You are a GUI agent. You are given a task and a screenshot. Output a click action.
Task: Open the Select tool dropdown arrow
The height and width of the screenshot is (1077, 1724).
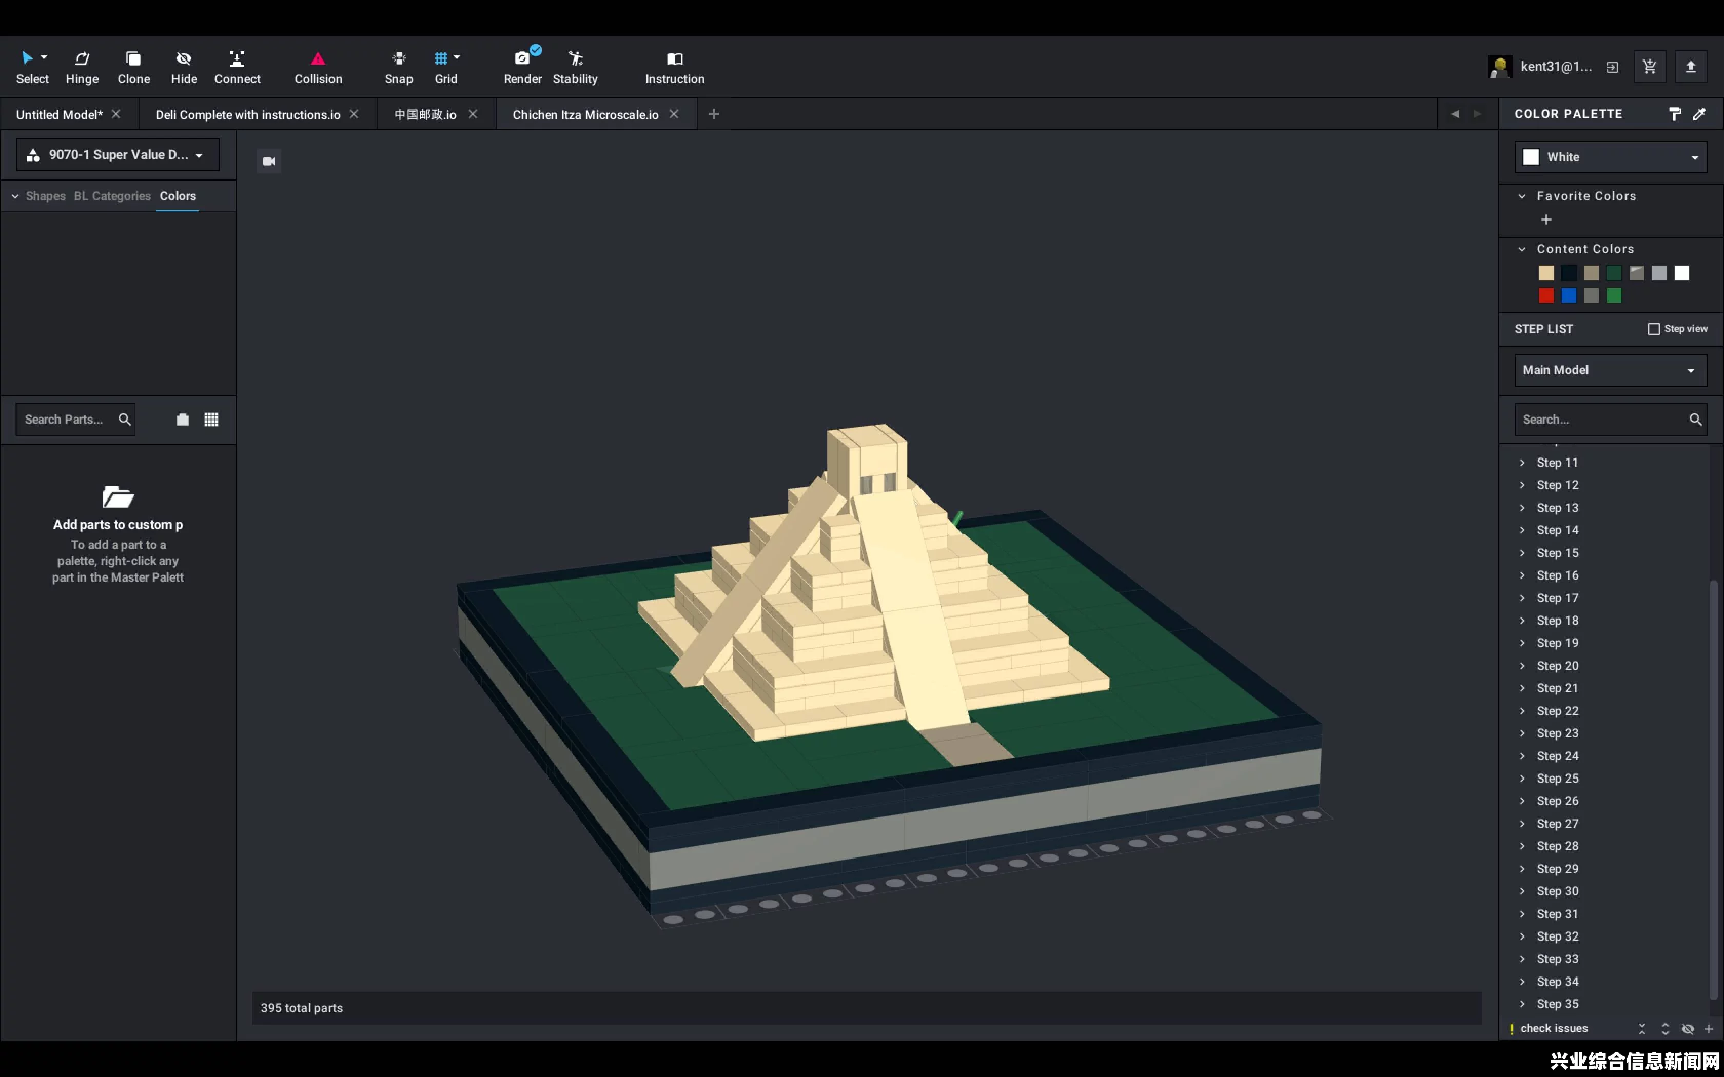(44, 57)
